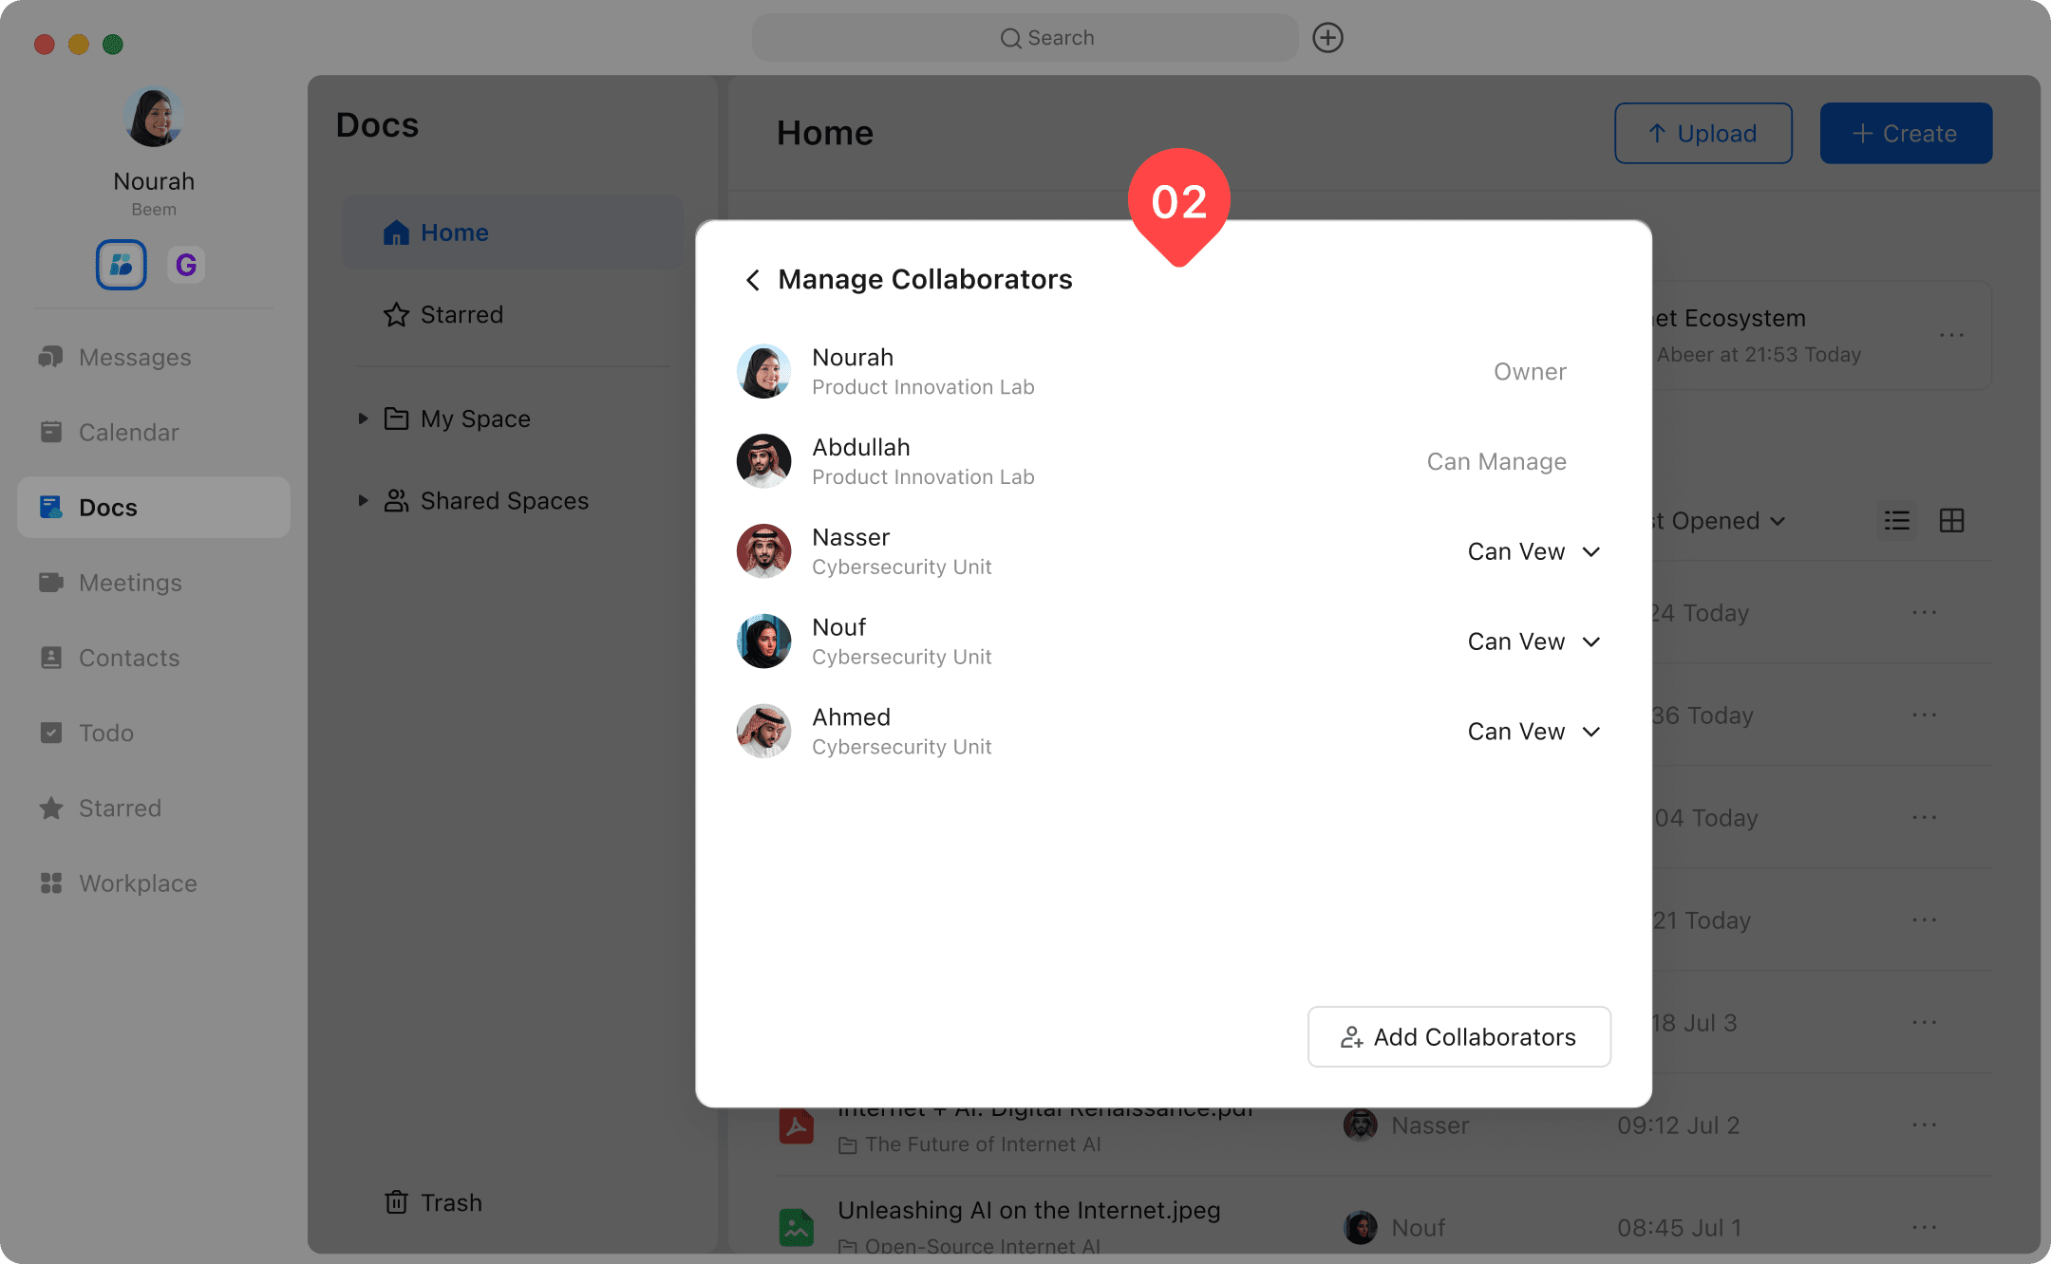Expand the Shared Spaces tree item
Viewport: 2051px width, 1264px height.
(363, 500)
